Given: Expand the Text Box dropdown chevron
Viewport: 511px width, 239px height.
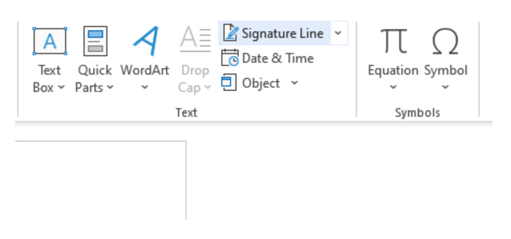Looking at the screenshot, I should [61, 88].
